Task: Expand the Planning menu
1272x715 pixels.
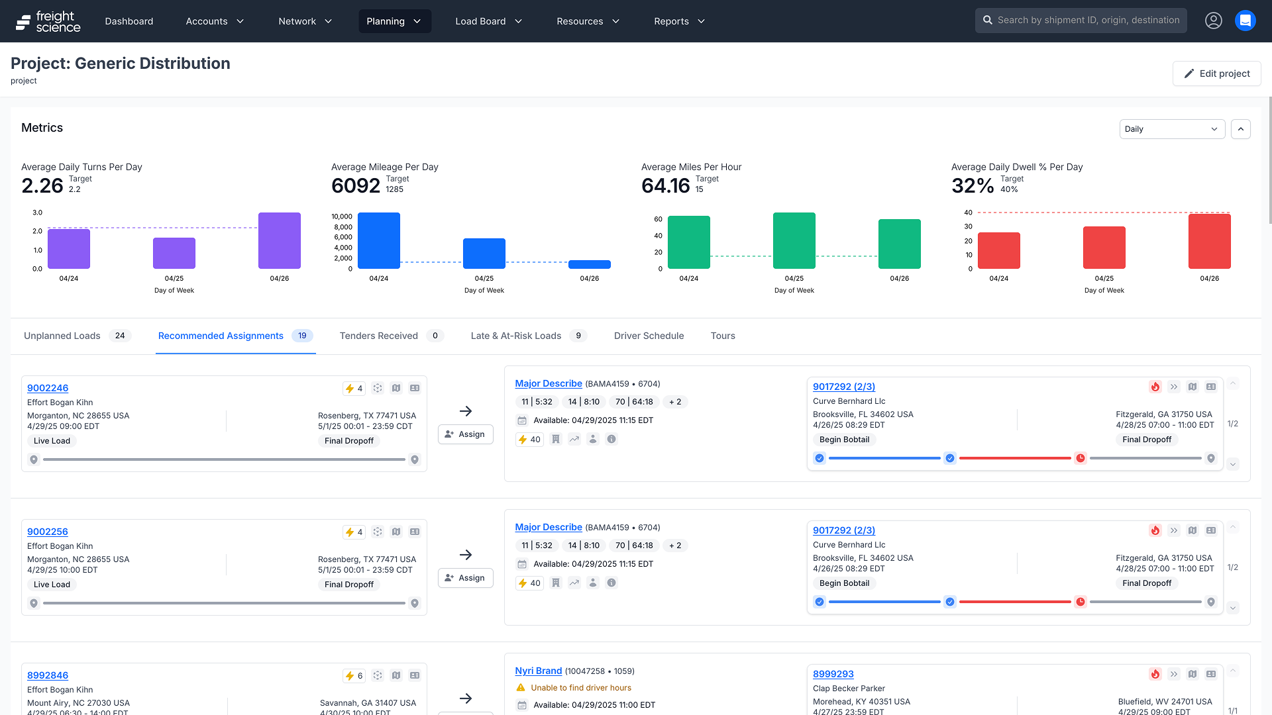Action: click(x=394, y=21)
